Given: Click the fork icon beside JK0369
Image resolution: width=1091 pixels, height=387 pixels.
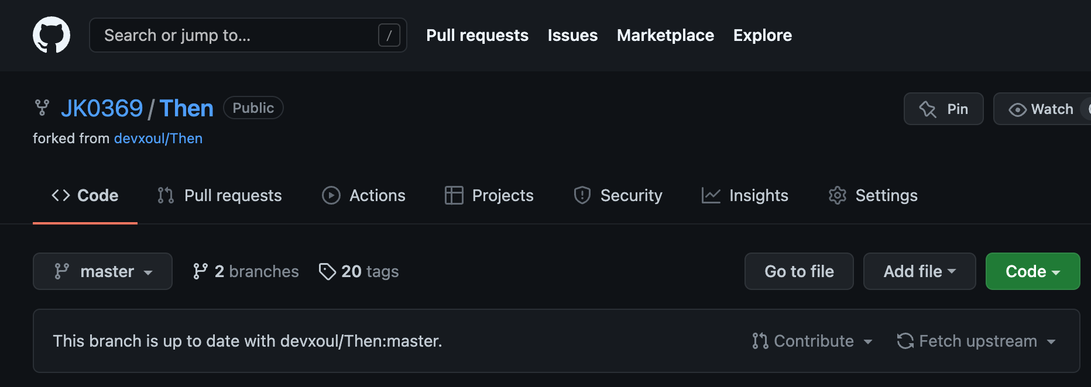Looking at the screenshot, I should click(x=42, y=108).
